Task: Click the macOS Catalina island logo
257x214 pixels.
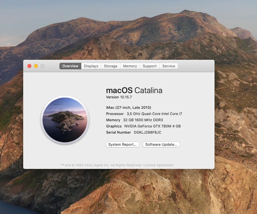Action: [x=65, y=120]
